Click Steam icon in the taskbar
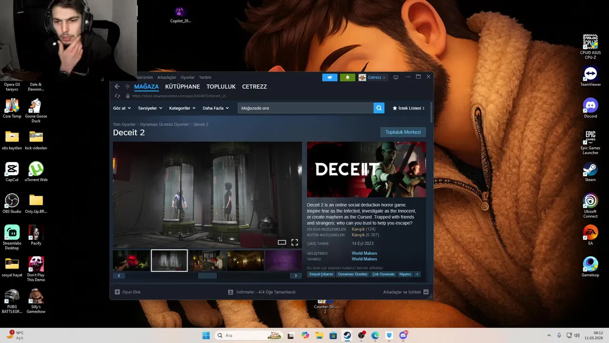Viewport: 609px width, 343px height. pos(347,335)
